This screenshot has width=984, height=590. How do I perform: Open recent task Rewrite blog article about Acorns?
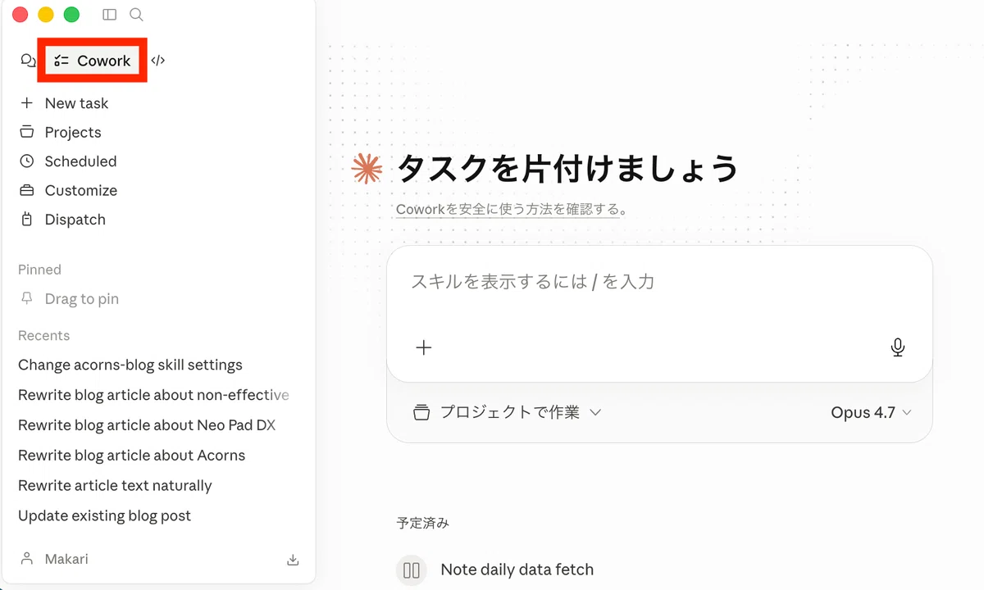point(132,456)
